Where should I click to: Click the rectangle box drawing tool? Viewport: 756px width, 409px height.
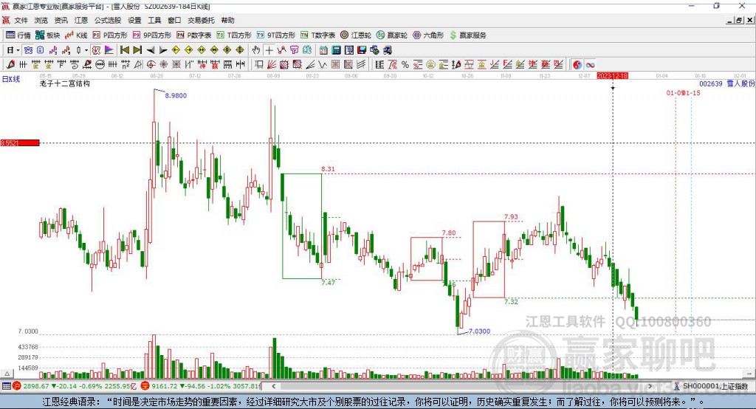[259, 65]
